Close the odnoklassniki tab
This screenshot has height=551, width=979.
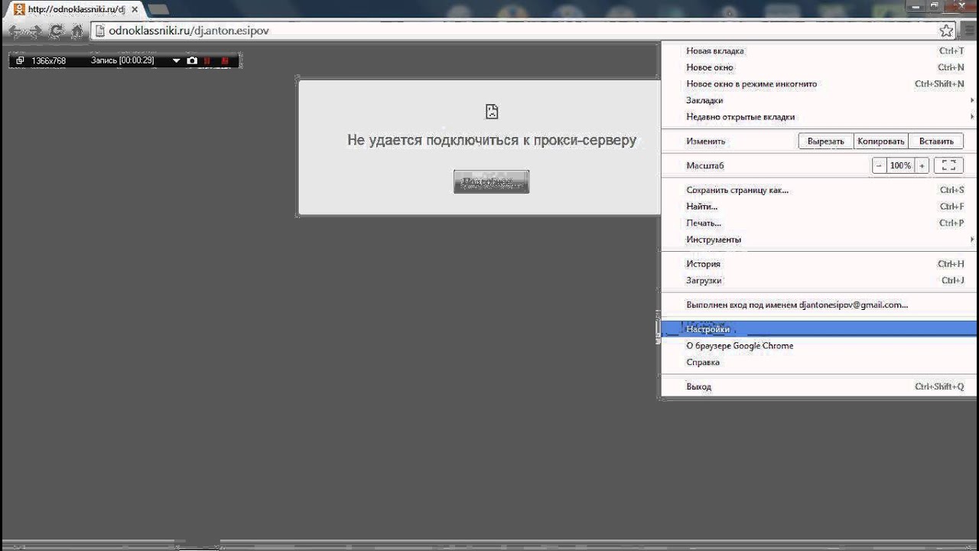(135, 9)
